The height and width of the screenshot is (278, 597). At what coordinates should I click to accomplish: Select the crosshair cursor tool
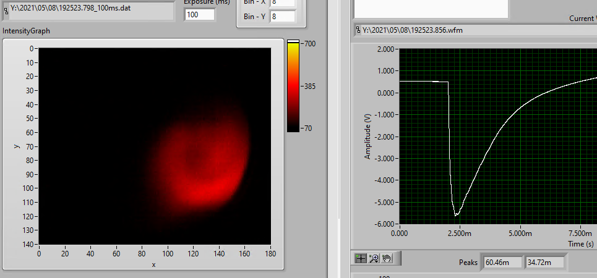pos(361,258)
